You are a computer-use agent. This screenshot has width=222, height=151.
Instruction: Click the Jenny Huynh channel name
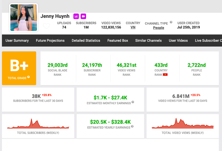(55, 16)
